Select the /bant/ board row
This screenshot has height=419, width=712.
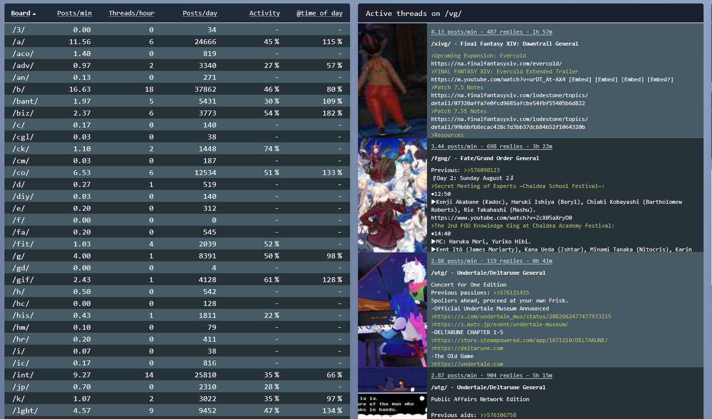click(x=177, y=101)
